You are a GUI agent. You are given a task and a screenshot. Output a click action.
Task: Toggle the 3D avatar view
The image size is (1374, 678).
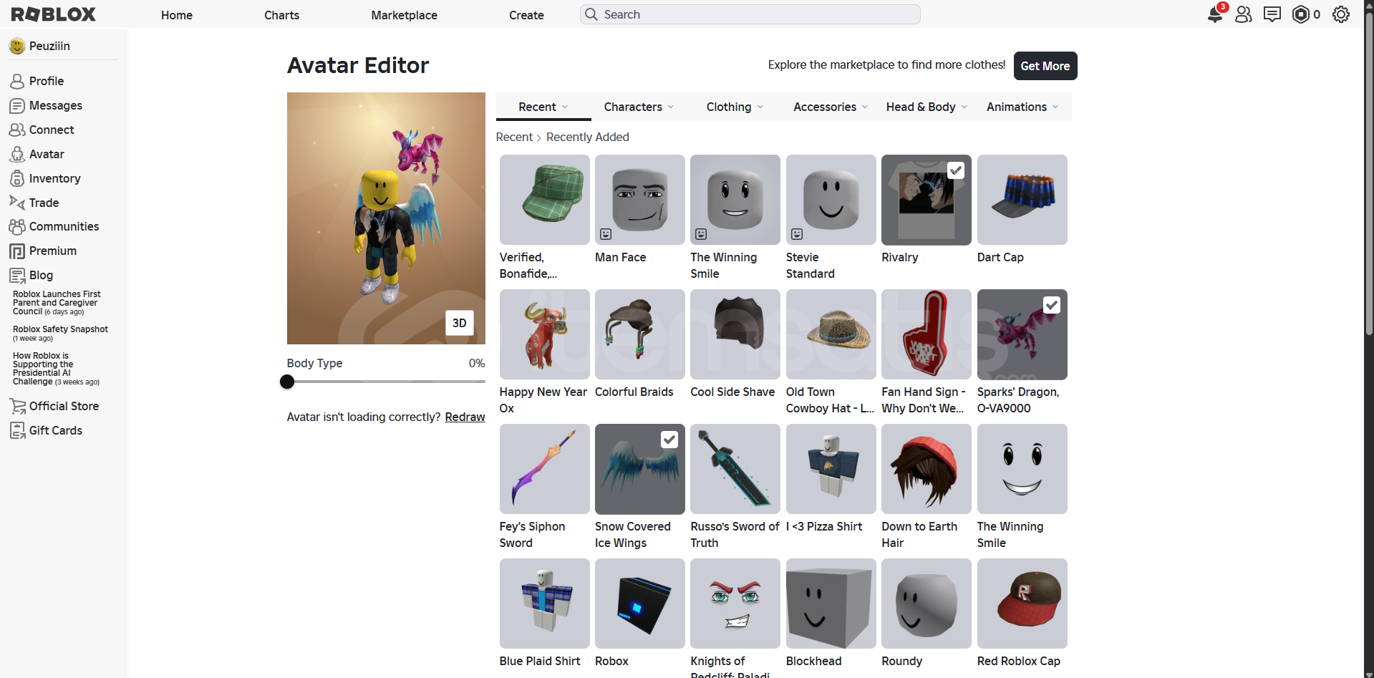[460, 323]
